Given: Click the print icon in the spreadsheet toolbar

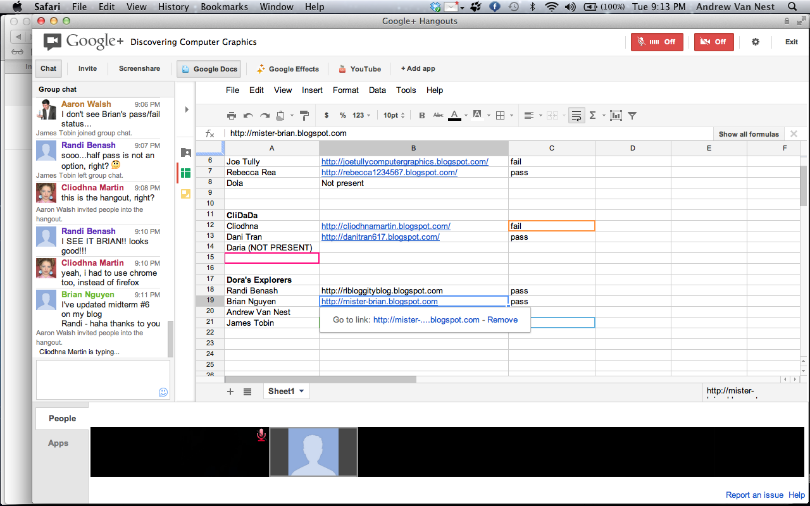Looking at the screenshot, I should (232, 115).
